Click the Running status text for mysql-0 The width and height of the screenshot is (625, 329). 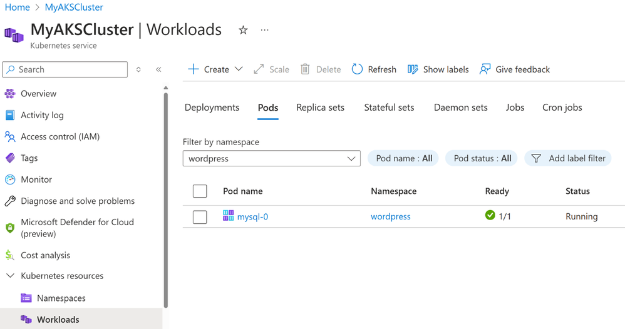[x=581, y=216]
